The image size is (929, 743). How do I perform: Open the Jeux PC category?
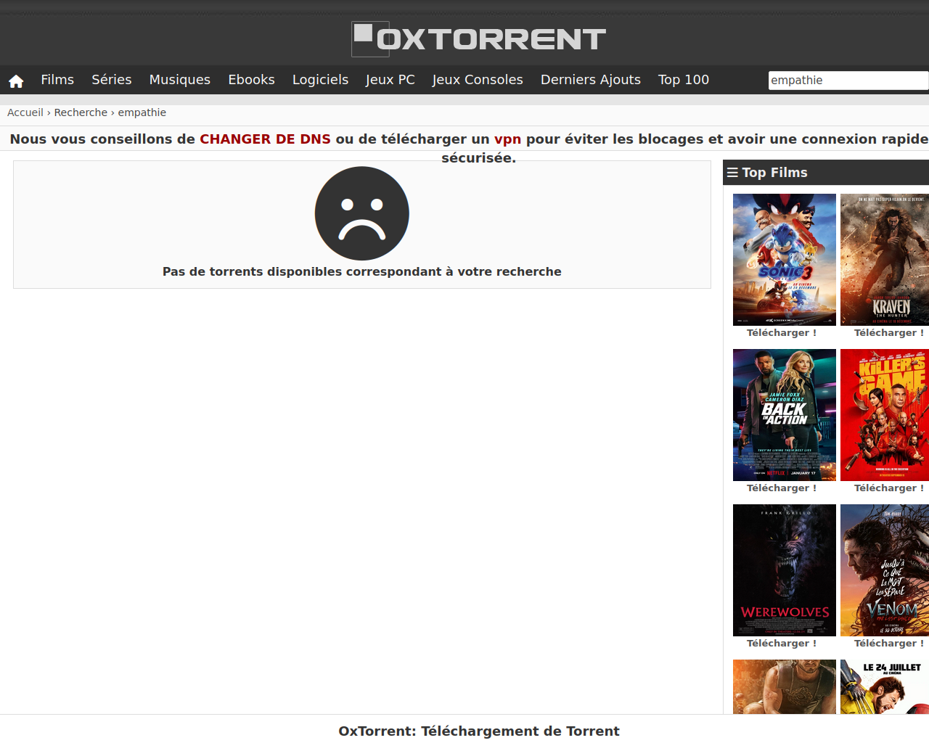click(390, 80)
